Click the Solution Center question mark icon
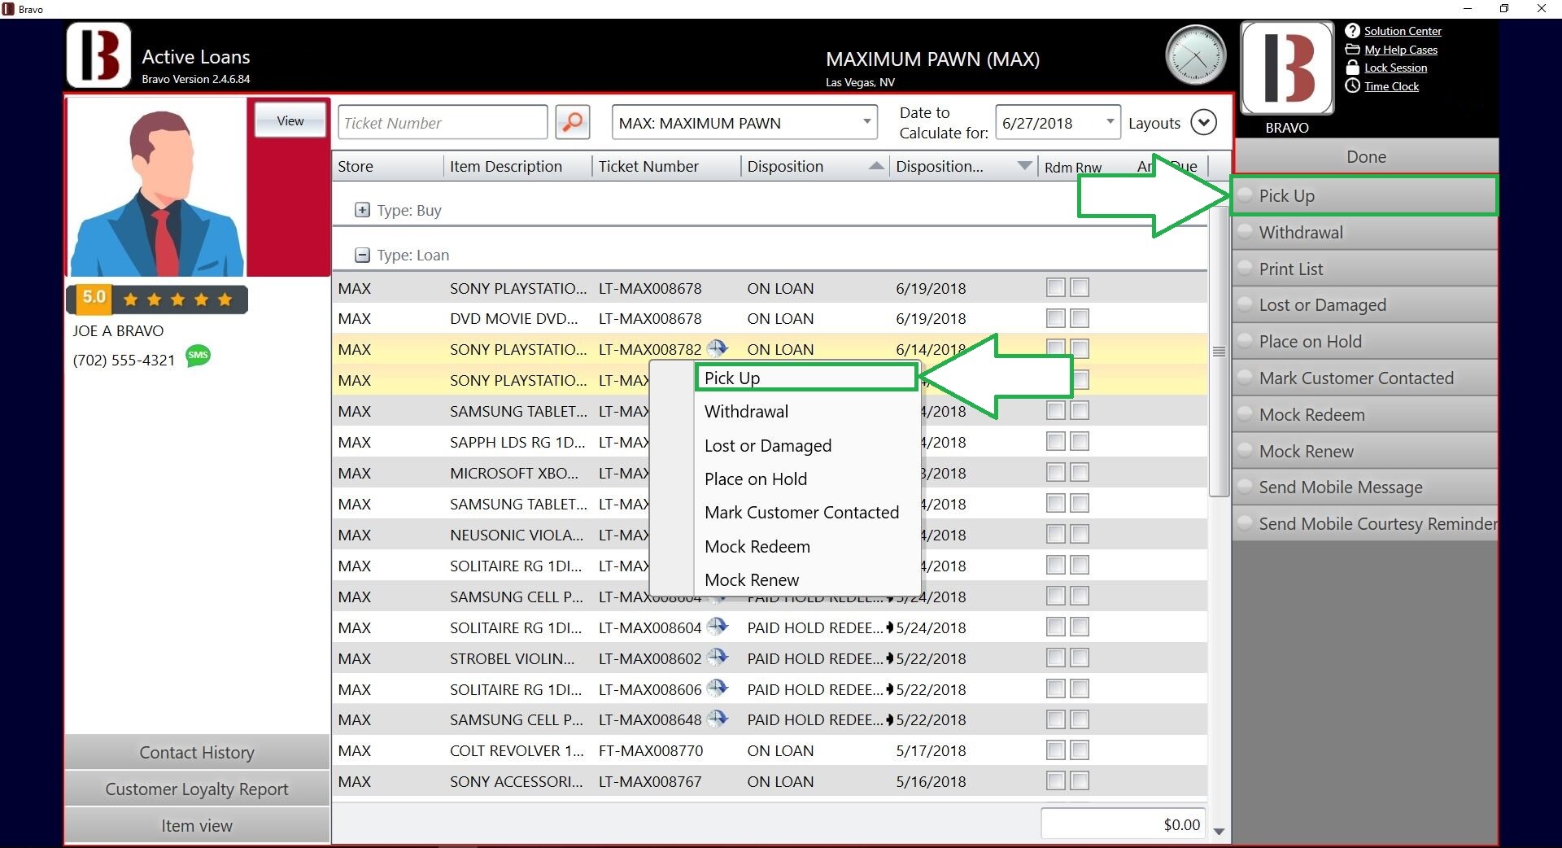 [x=1352, y=31]
